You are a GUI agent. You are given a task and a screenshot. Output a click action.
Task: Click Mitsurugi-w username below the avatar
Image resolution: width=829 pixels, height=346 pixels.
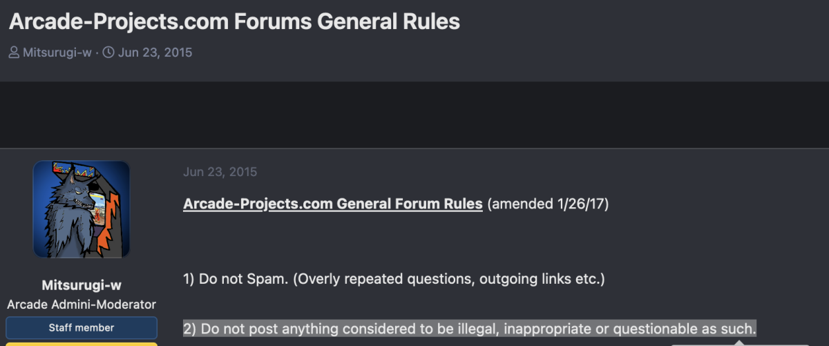point(82,285)
